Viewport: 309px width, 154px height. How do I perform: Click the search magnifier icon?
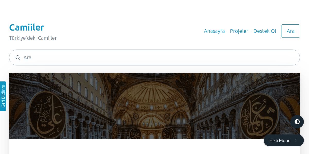coord(18,57)
